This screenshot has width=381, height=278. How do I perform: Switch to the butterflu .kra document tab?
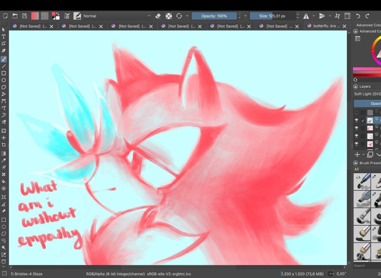click(x=327, y=26)
